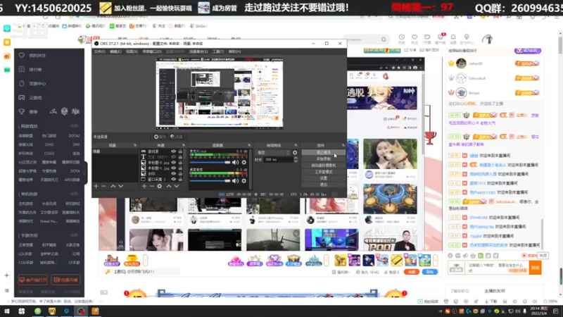
Task: Move selected source up with arrow
Action: (169, 186)
